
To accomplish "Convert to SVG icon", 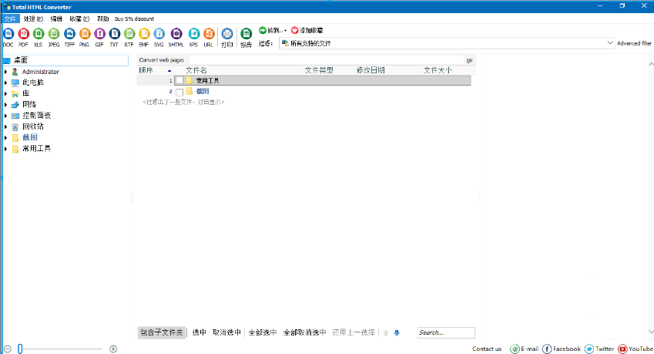I will pos(159,33).
